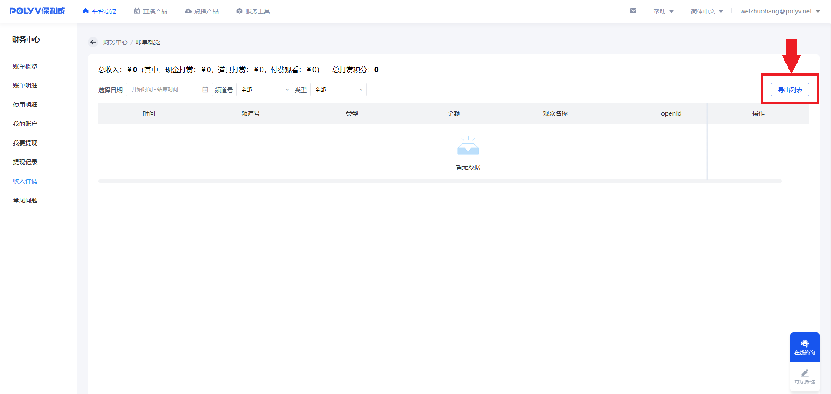831x394 pixels.
Task: Open 意见反馈 feedback pencil button
Action: pyautogui.click(x=804, y=377)
